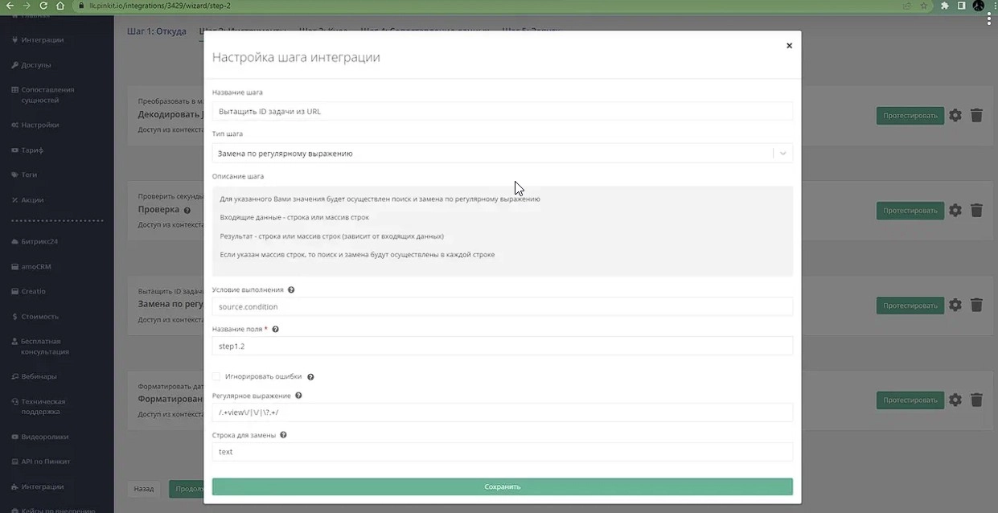The image size is (998, 513).
Task: Open Битрикс24 in the sidebar
Action: [39, 241]
